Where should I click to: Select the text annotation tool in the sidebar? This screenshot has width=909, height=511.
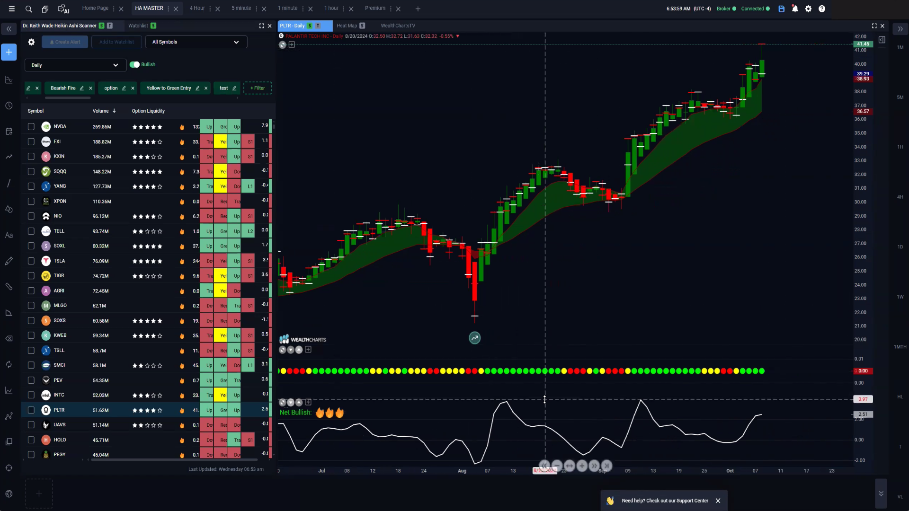[x=9, y=235]
